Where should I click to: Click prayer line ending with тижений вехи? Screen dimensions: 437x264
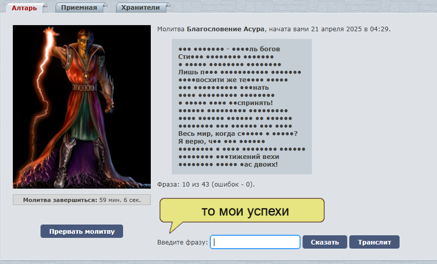pyautogui.click(x=229, y=156)
